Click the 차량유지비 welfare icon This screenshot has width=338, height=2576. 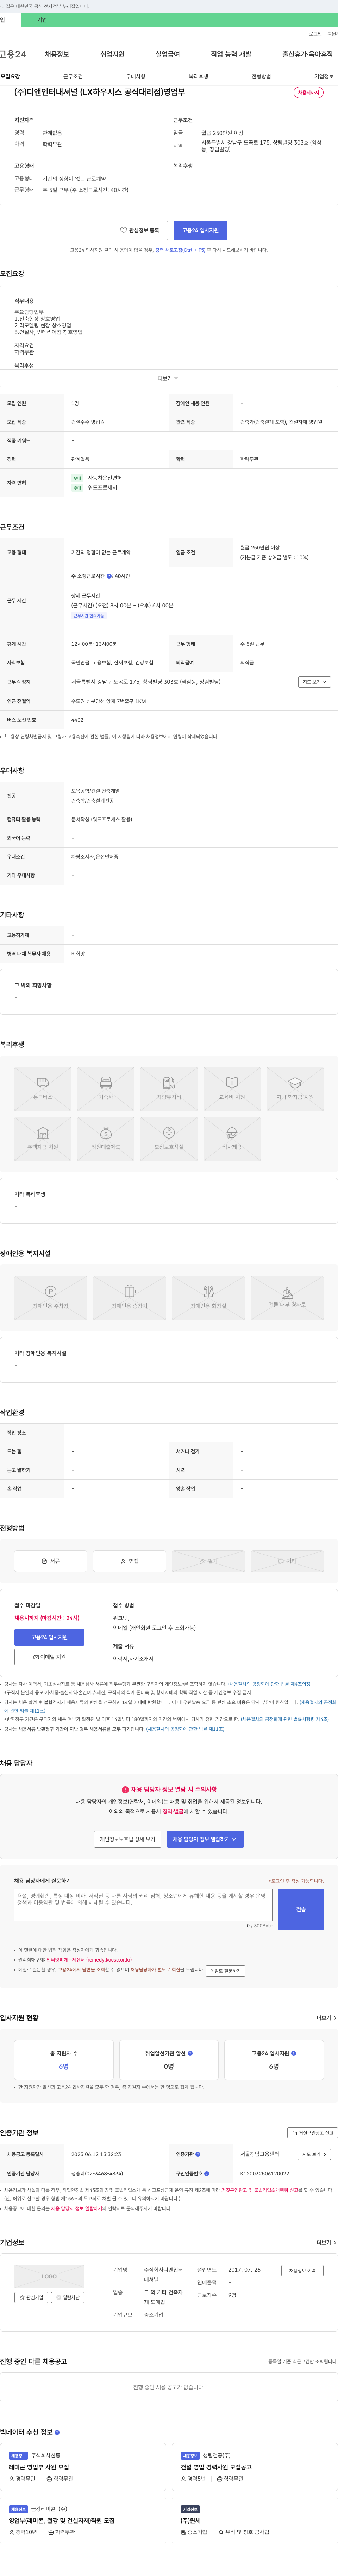pyautogui.click(x=169, y=1089)
